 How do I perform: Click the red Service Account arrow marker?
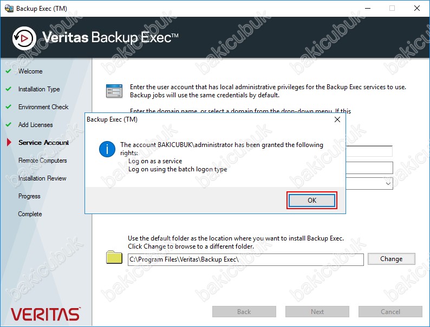point(9,143)
